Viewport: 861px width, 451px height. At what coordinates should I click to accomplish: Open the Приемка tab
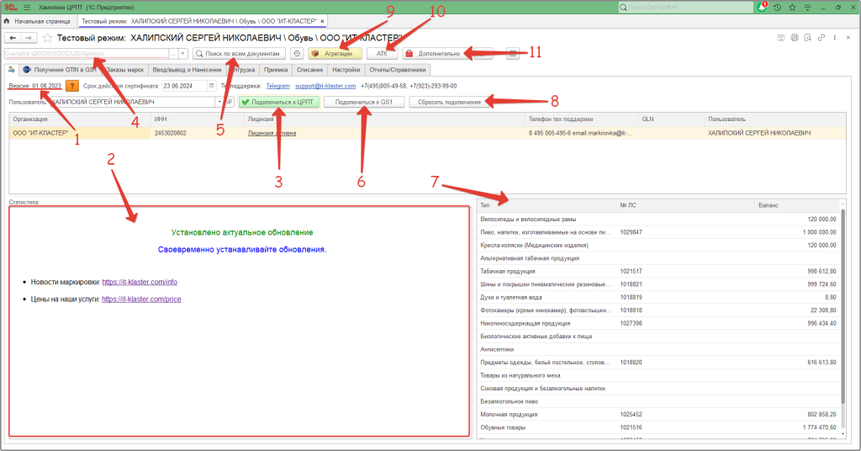coord(276,70)
